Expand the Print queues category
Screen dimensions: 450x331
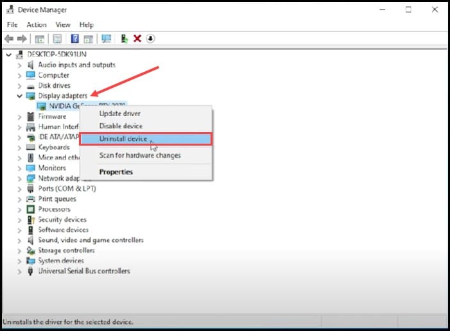pyautogui.click(x=19, y=199)
